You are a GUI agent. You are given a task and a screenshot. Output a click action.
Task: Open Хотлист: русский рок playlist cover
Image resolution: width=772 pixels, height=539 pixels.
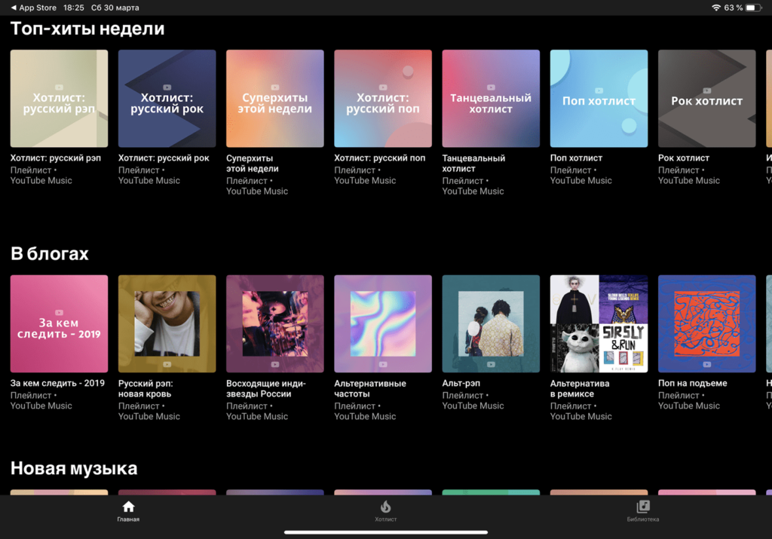tap(167, 99)
